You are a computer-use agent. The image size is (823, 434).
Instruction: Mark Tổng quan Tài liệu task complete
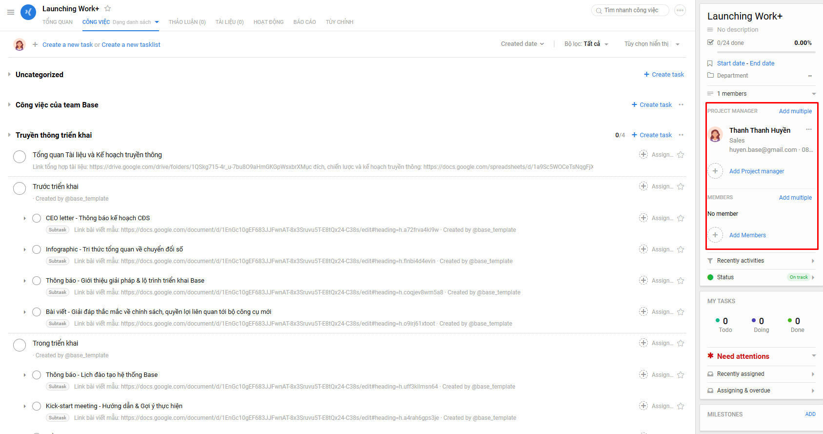point(20,157)
